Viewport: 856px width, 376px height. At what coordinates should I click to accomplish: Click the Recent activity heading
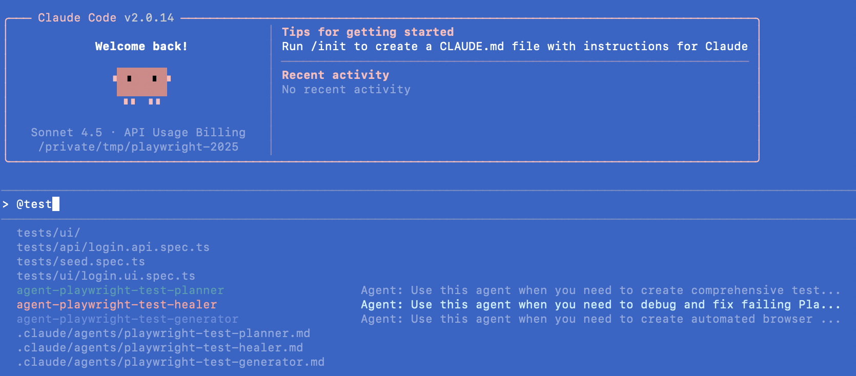point(335,75)
